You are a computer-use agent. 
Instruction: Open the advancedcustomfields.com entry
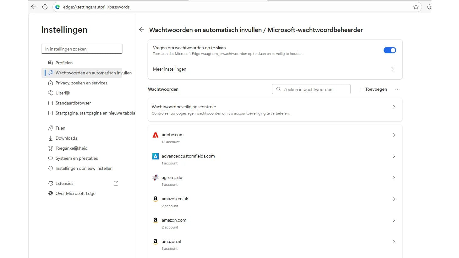[x=275, y=159]
